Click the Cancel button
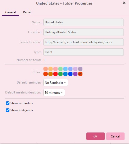Screen dimensions: 129x144 click(x=115, y=136)
